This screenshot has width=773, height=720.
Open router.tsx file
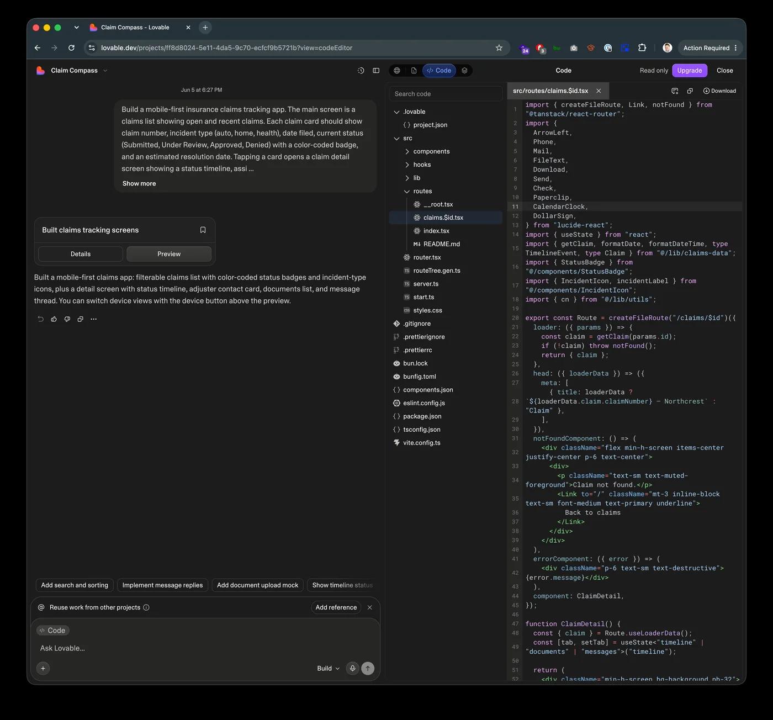coord(427,257)
